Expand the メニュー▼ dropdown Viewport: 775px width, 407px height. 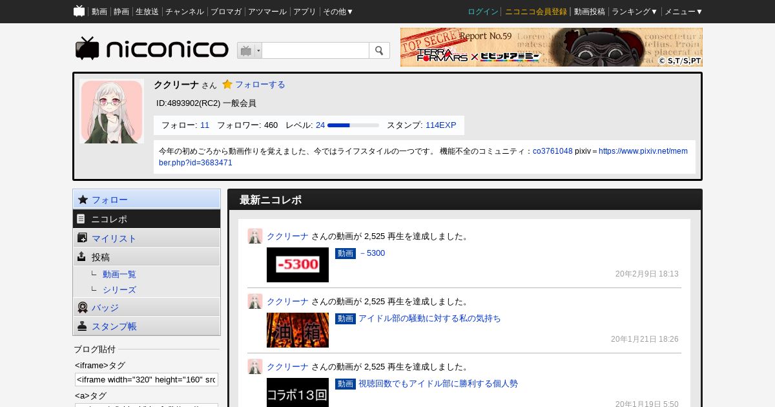click(684, 12)
